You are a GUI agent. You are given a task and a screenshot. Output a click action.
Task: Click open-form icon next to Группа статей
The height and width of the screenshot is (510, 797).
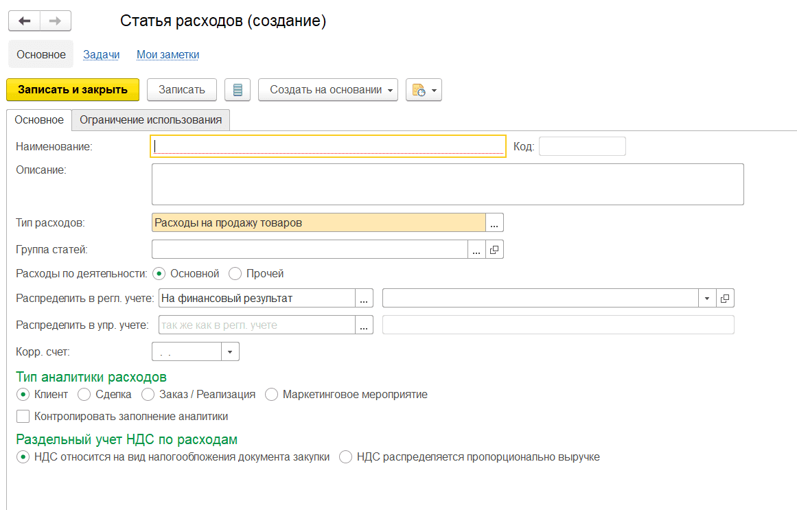coord(495,249)
